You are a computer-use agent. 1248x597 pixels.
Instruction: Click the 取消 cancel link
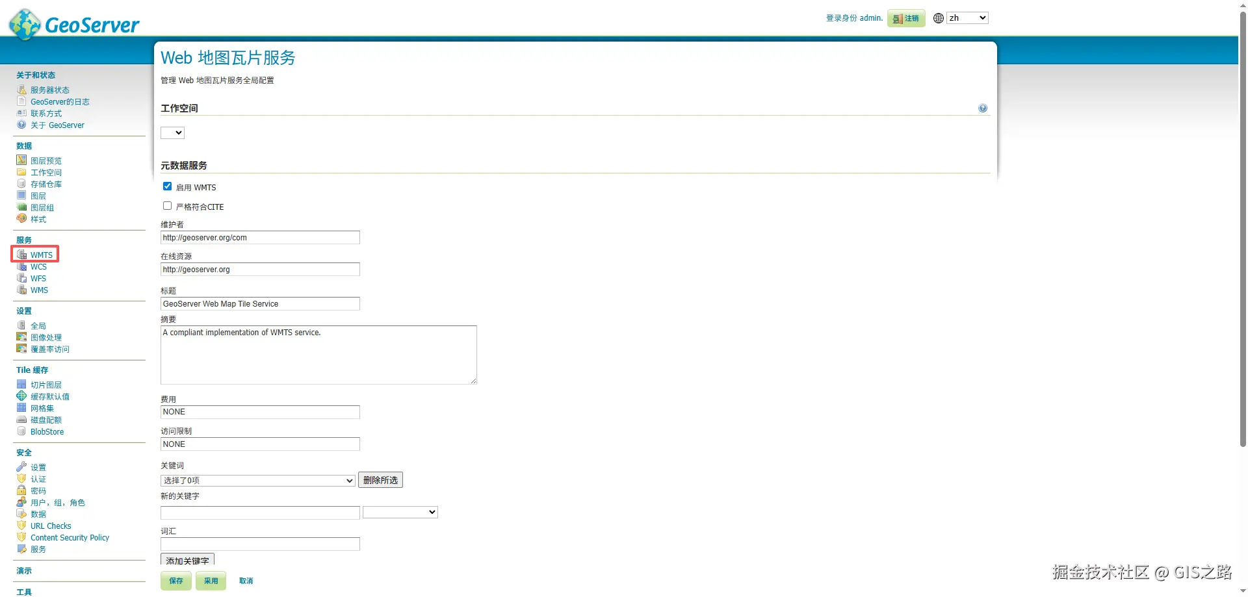click(246, 581)
